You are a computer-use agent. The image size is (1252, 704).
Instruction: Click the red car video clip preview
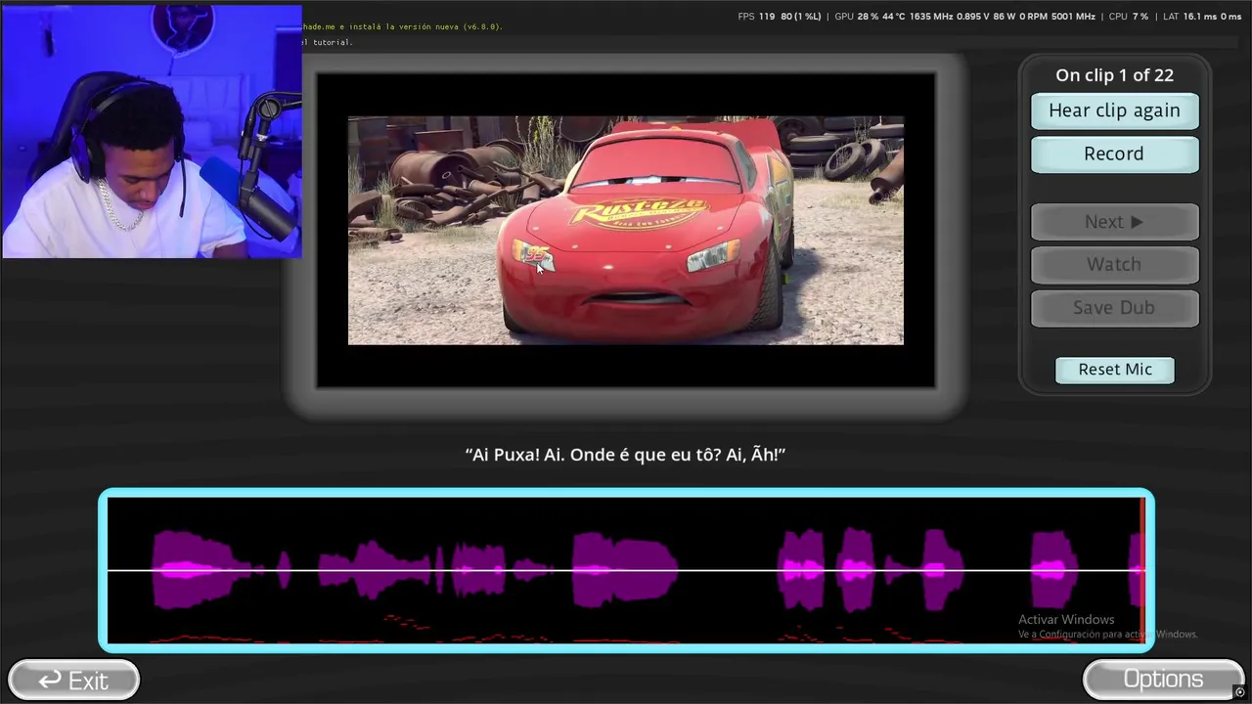626,231
